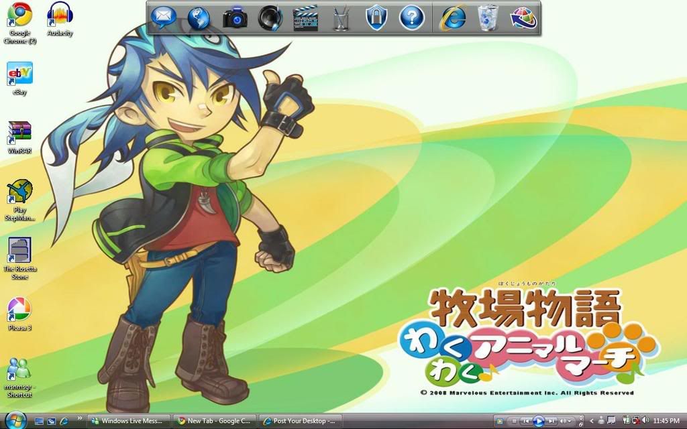This screenshot has height=429, width=687.
Task: Open the system volume tray icon
Action: pos(645,421)
